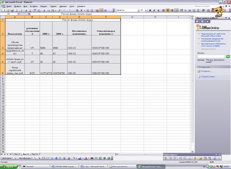Toggle center alignment in formatting toolbar
The image size is (231, 169).
click(x=168, y=10)
